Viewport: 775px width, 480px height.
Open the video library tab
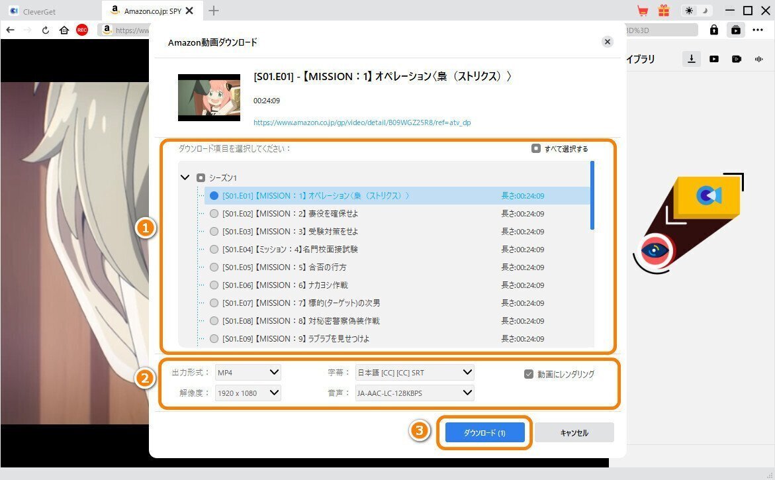pos(714,59)
